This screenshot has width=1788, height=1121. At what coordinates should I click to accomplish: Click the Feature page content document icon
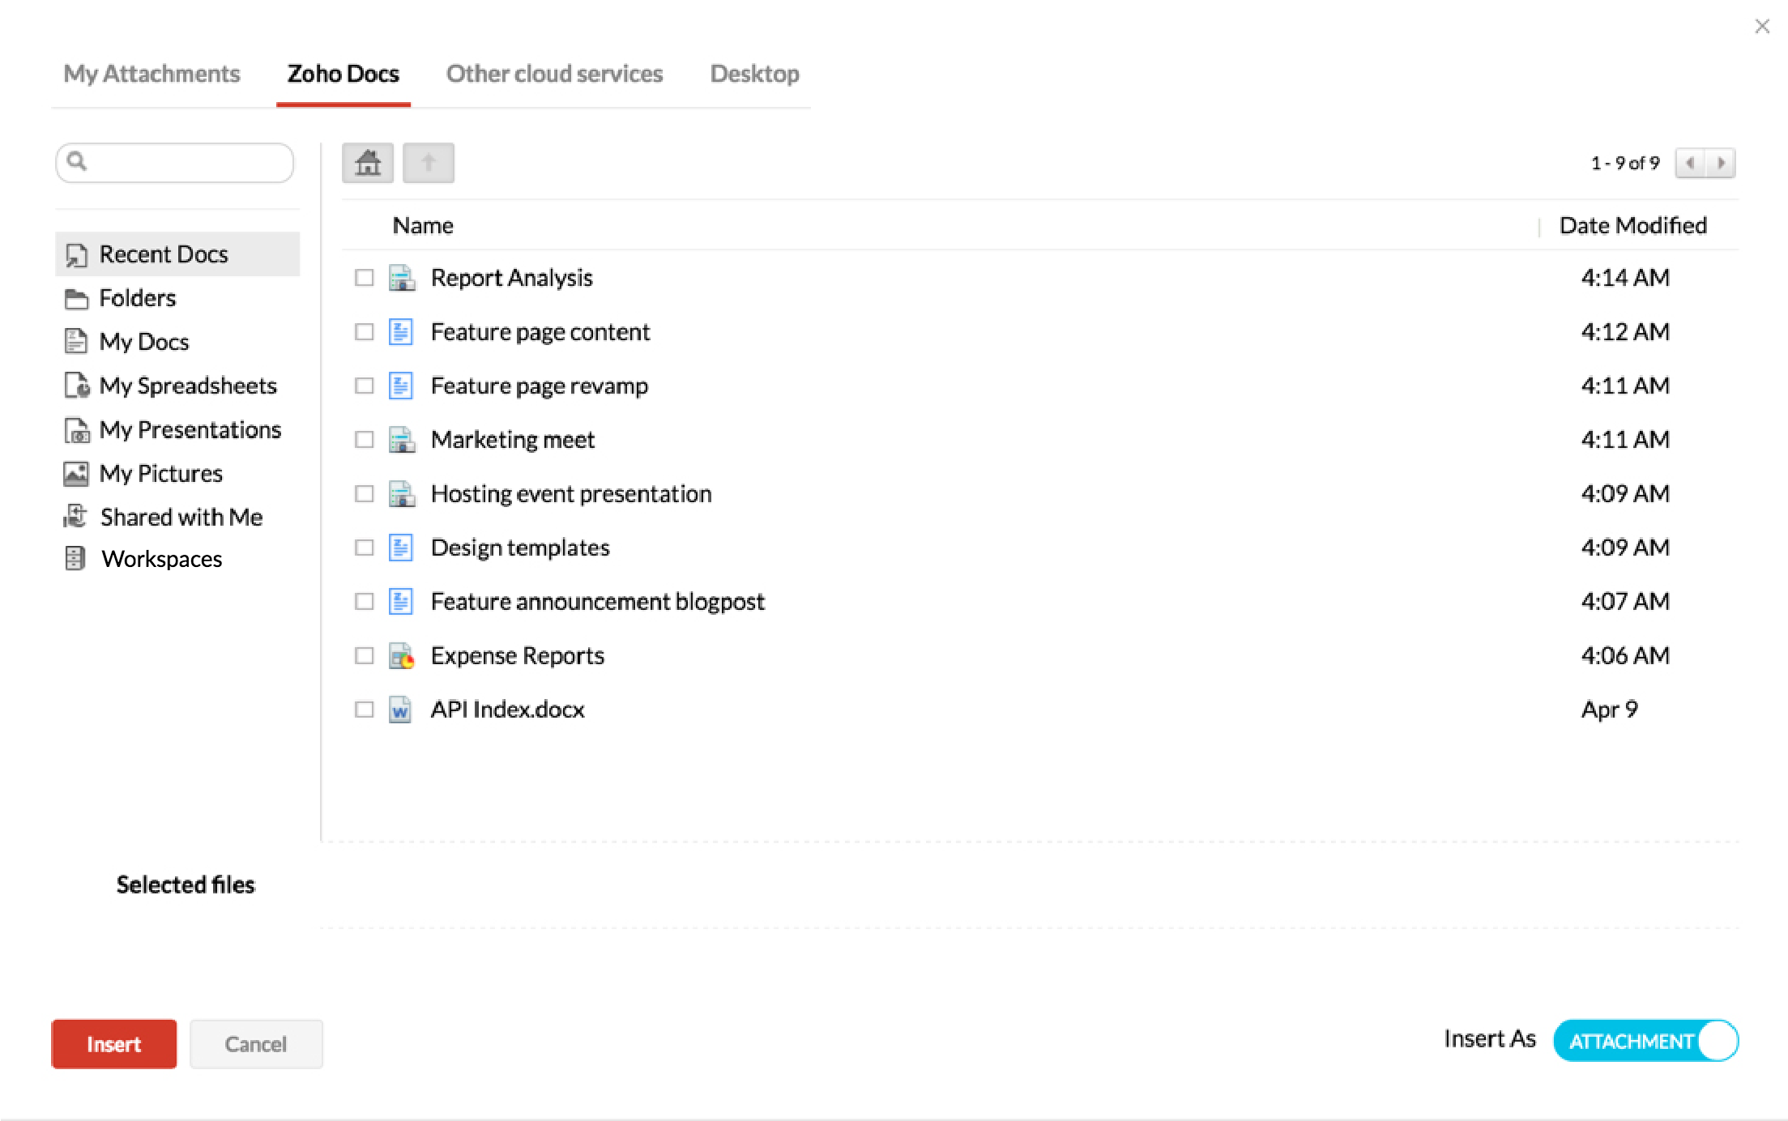click(401, 332)
